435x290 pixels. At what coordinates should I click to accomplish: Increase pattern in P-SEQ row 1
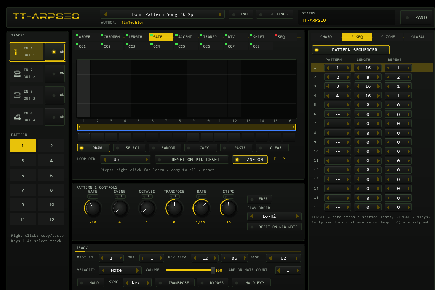point(348,68)
